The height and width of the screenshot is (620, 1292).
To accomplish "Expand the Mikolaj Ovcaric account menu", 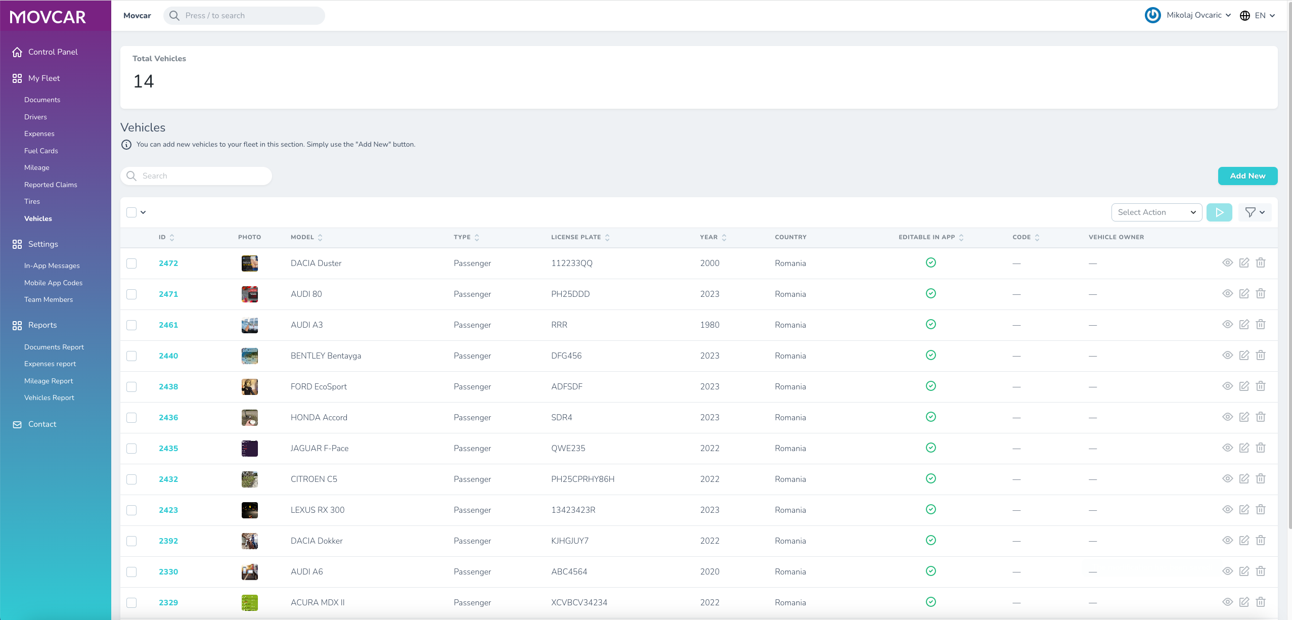I will pyautogui.click(x=1188, y=15).
